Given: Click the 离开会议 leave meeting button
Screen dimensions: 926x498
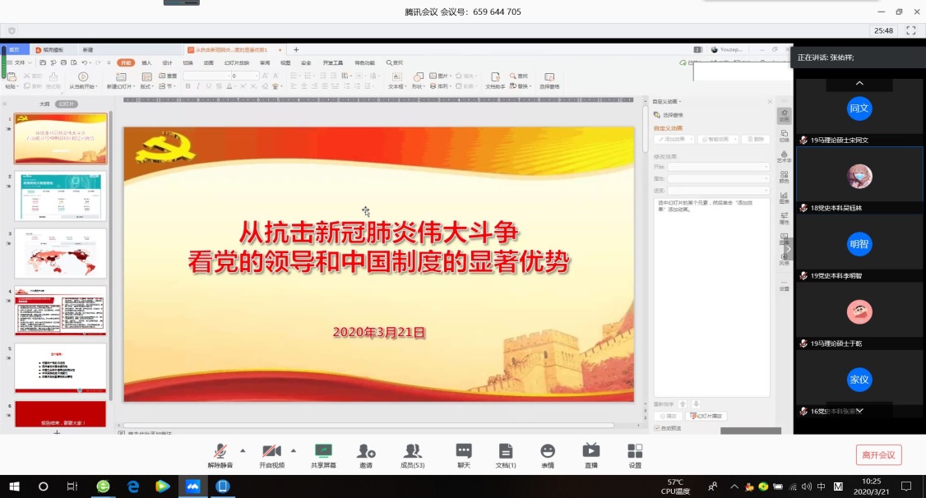Looking at the screenshot, I should (878, 454).
